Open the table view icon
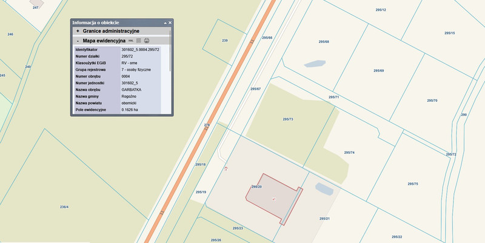The height and width of the screenshot is (243, 485). click(138, 41)
